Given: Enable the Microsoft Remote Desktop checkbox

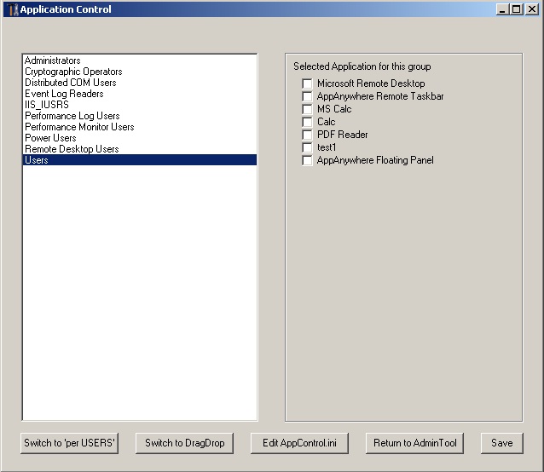Looking at the screenshot, I should tap(308, 84).
